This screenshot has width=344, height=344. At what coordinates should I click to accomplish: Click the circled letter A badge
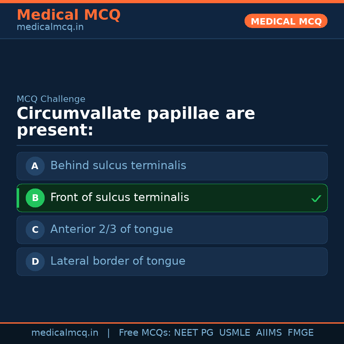tap(35, 166)
